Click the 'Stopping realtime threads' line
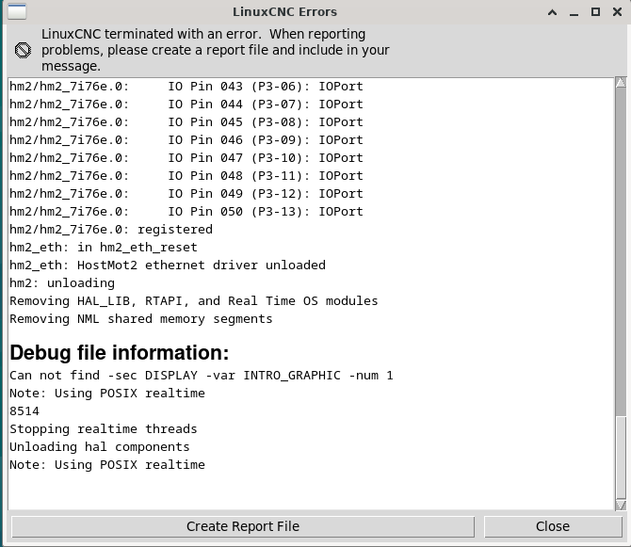631x547 pixels. point(104,429)
